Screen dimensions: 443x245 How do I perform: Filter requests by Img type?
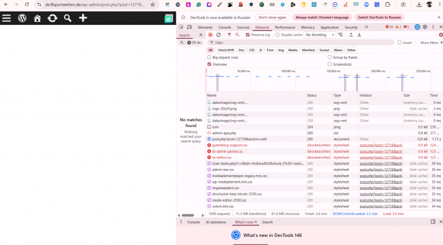280,50
